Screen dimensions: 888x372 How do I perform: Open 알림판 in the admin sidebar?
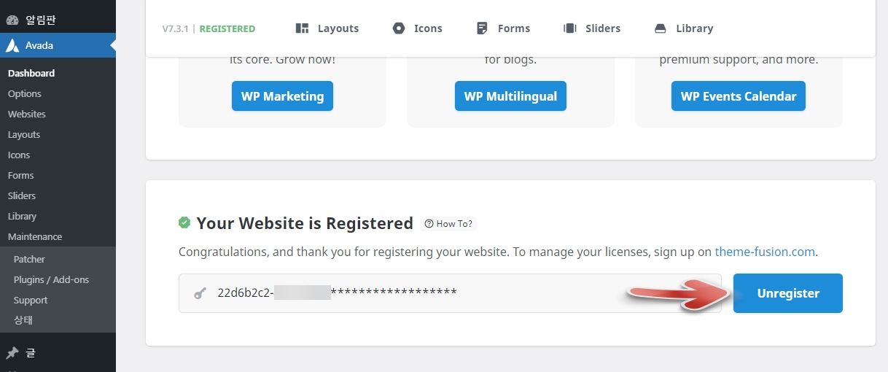58,20
